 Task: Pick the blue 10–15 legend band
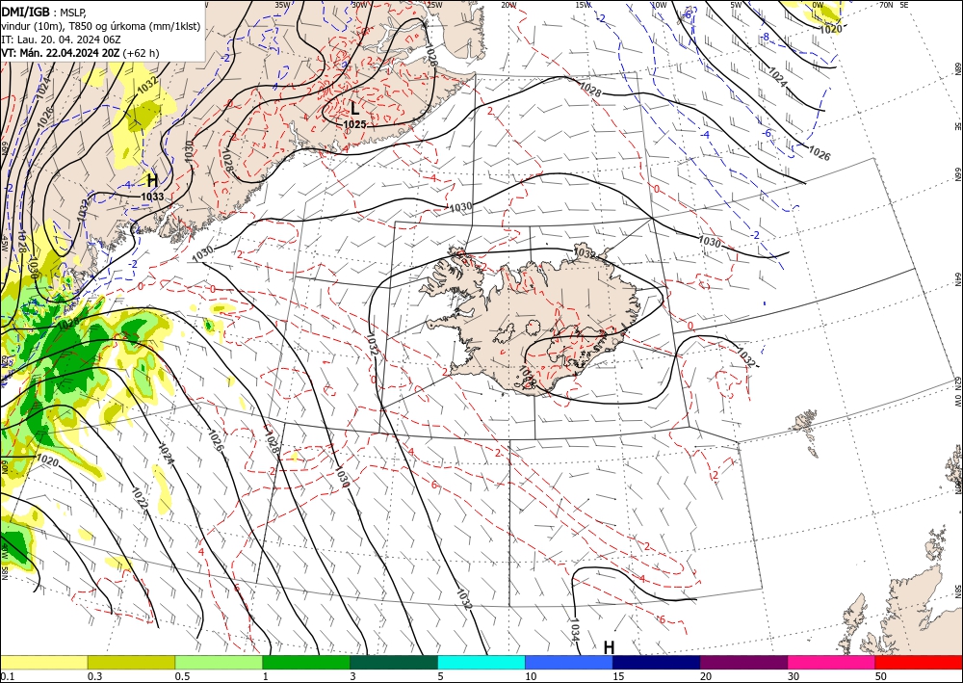[569, 662]
